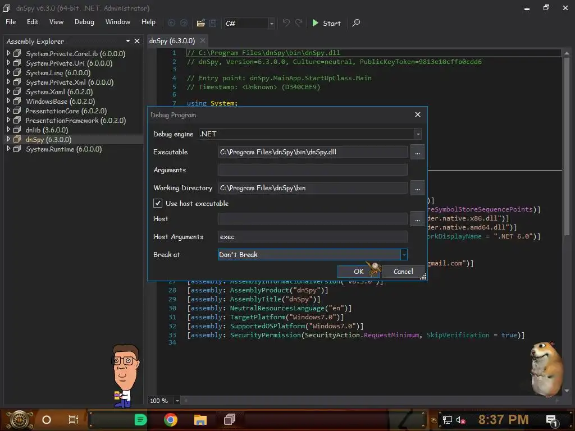The image size is (575, 431).
Task: Click the System.Private.CoreLib assembly icon
Action: (x=17, y=53)
